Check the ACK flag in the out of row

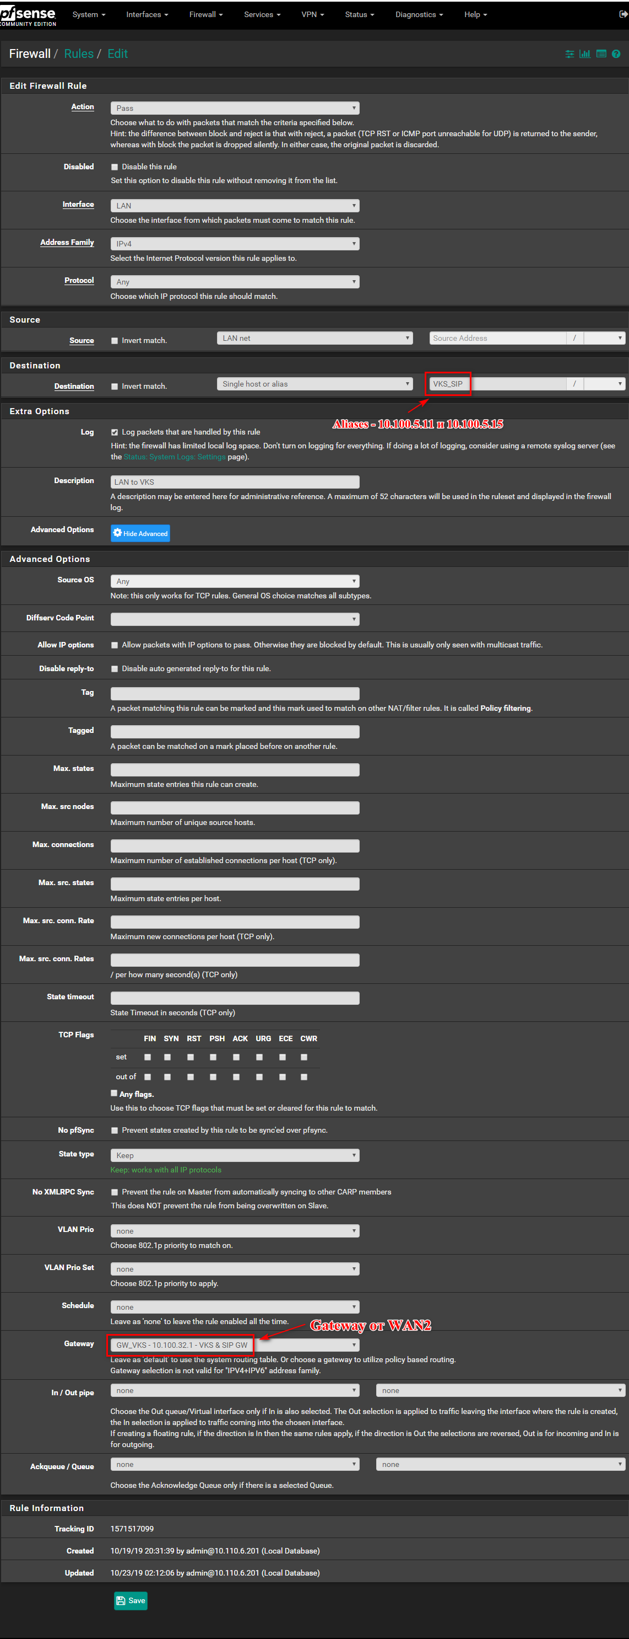(x=236, y=1077)
